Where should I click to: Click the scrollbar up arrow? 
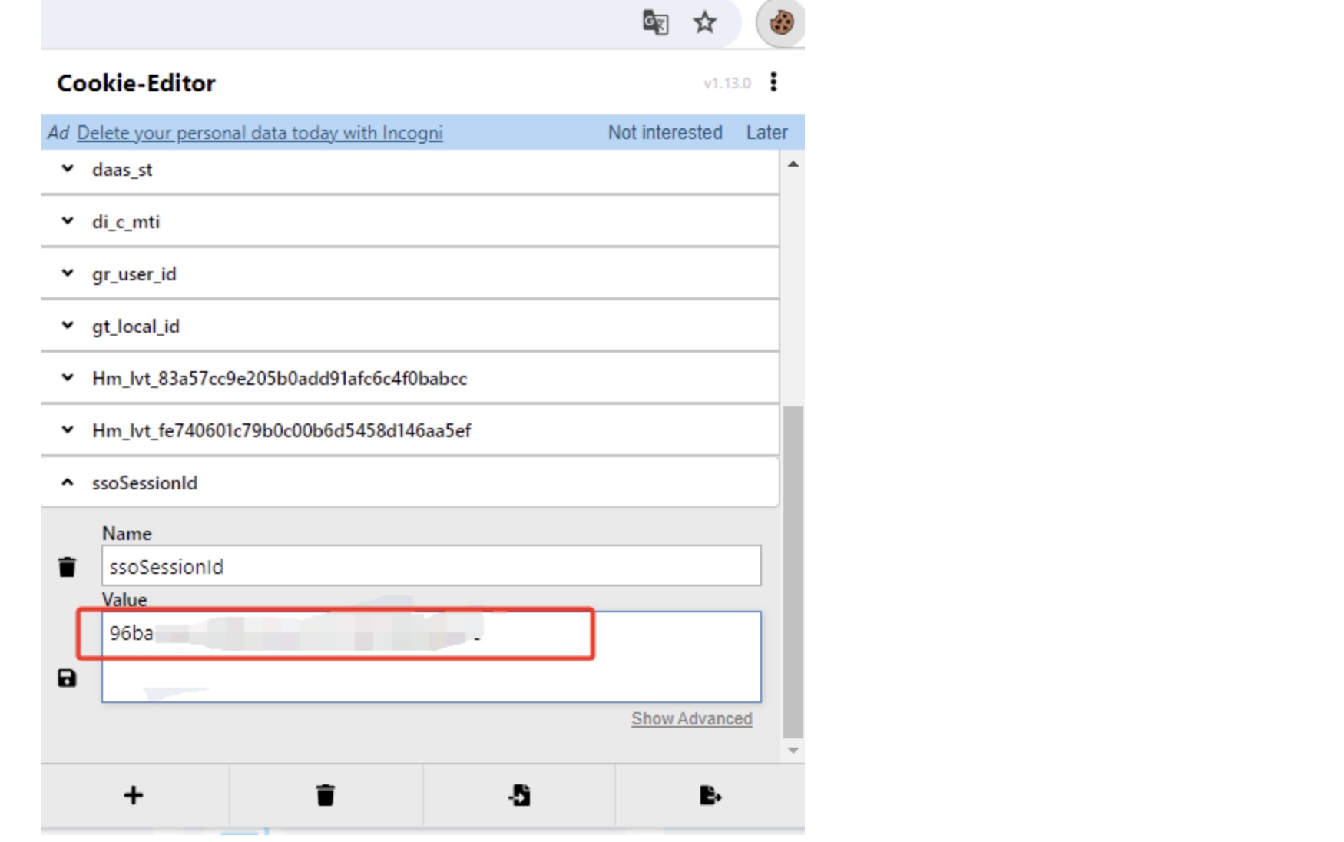(793, 164)
